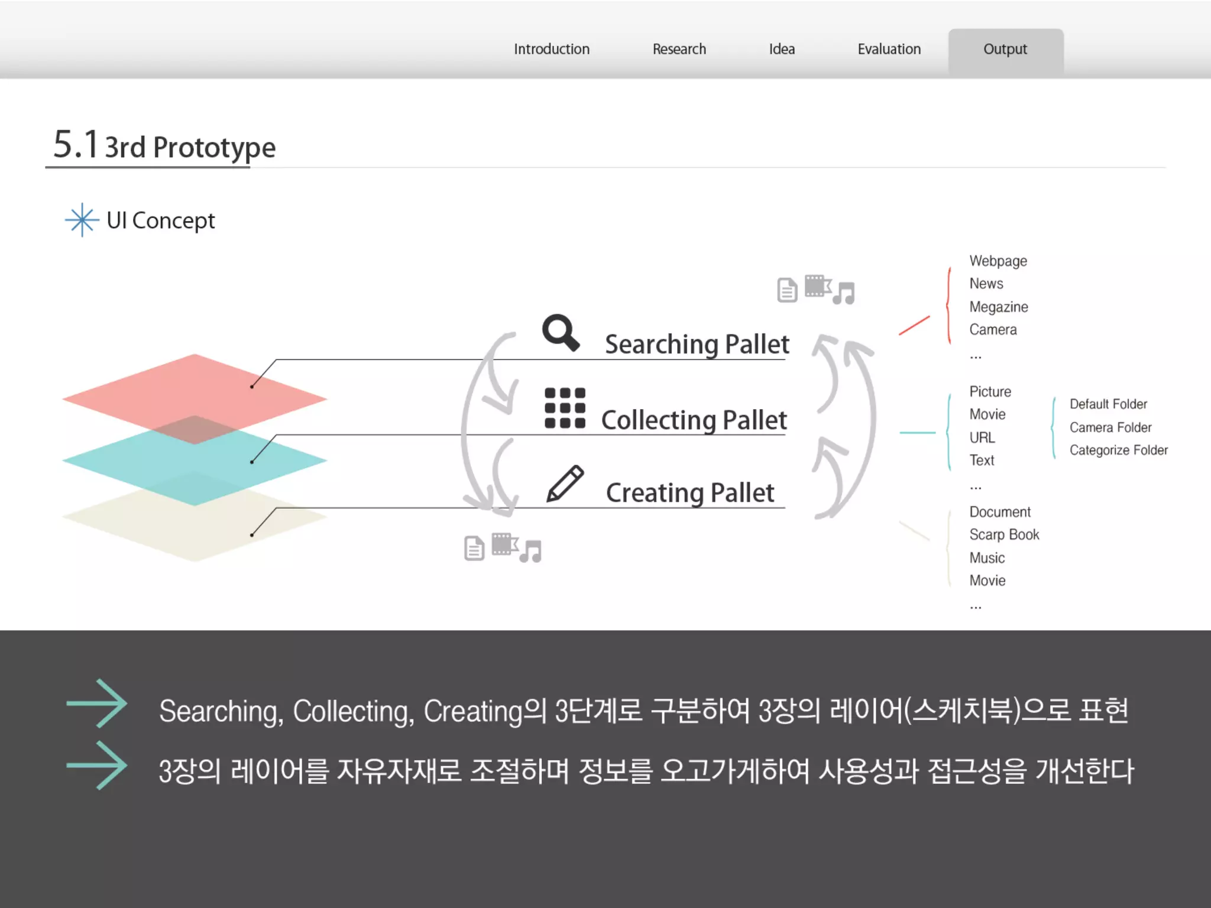Click the first teal arrow in footer
The width and height of the screenshot is (1211, 908).
pyautogui.click(x=98, y=703)
